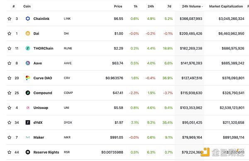The image size is (249, 161).
Task: Toggle favorite star for Curve DAO
Action: [10, 78]
